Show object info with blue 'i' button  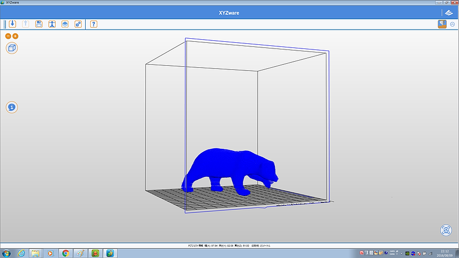[12, 107]
